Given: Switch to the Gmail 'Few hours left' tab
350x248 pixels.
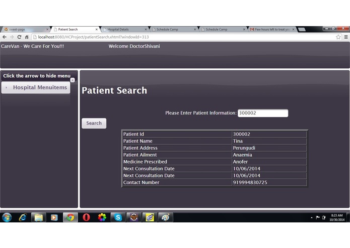Looking at the screenshot, I should (x=271, y=29).
